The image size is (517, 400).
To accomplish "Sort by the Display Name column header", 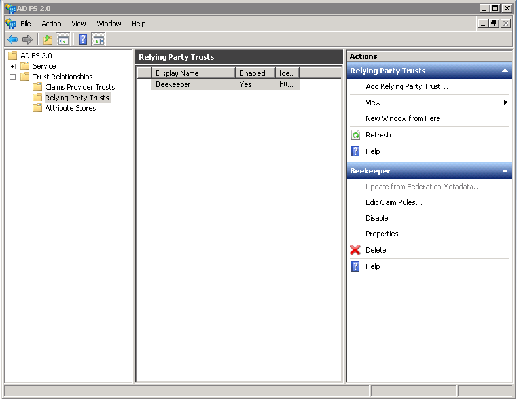I will (193, 73).
